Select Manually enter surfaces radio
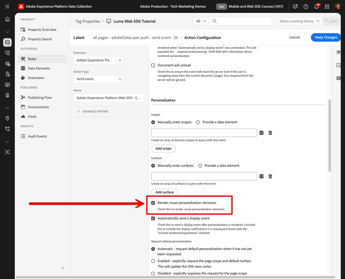The image size is (345, 279). coord(153,166)
